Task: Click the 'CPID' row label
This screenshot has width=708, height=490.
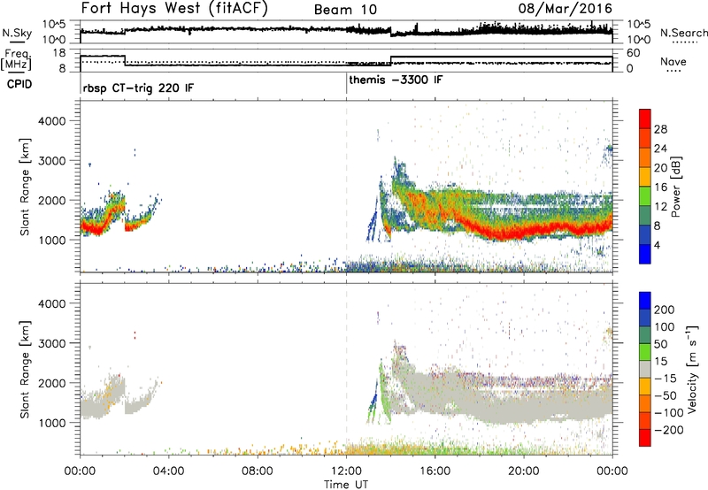Action: click(x=19, y=84)
